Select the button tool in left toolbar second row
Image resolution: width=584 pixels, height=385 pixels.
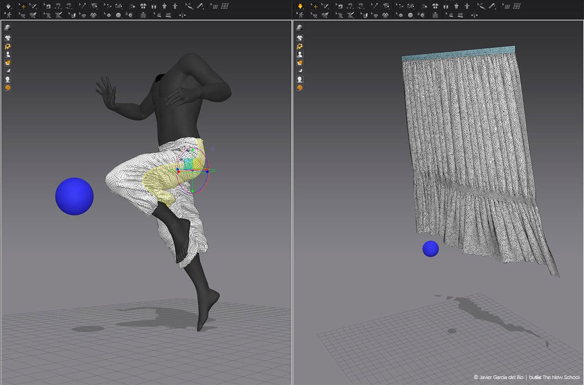point(108,15)
